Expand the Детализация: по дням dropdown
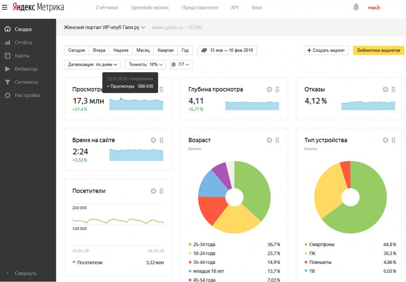Image resolution: width=406 pixels, height=282 pixels. point(92,64)
